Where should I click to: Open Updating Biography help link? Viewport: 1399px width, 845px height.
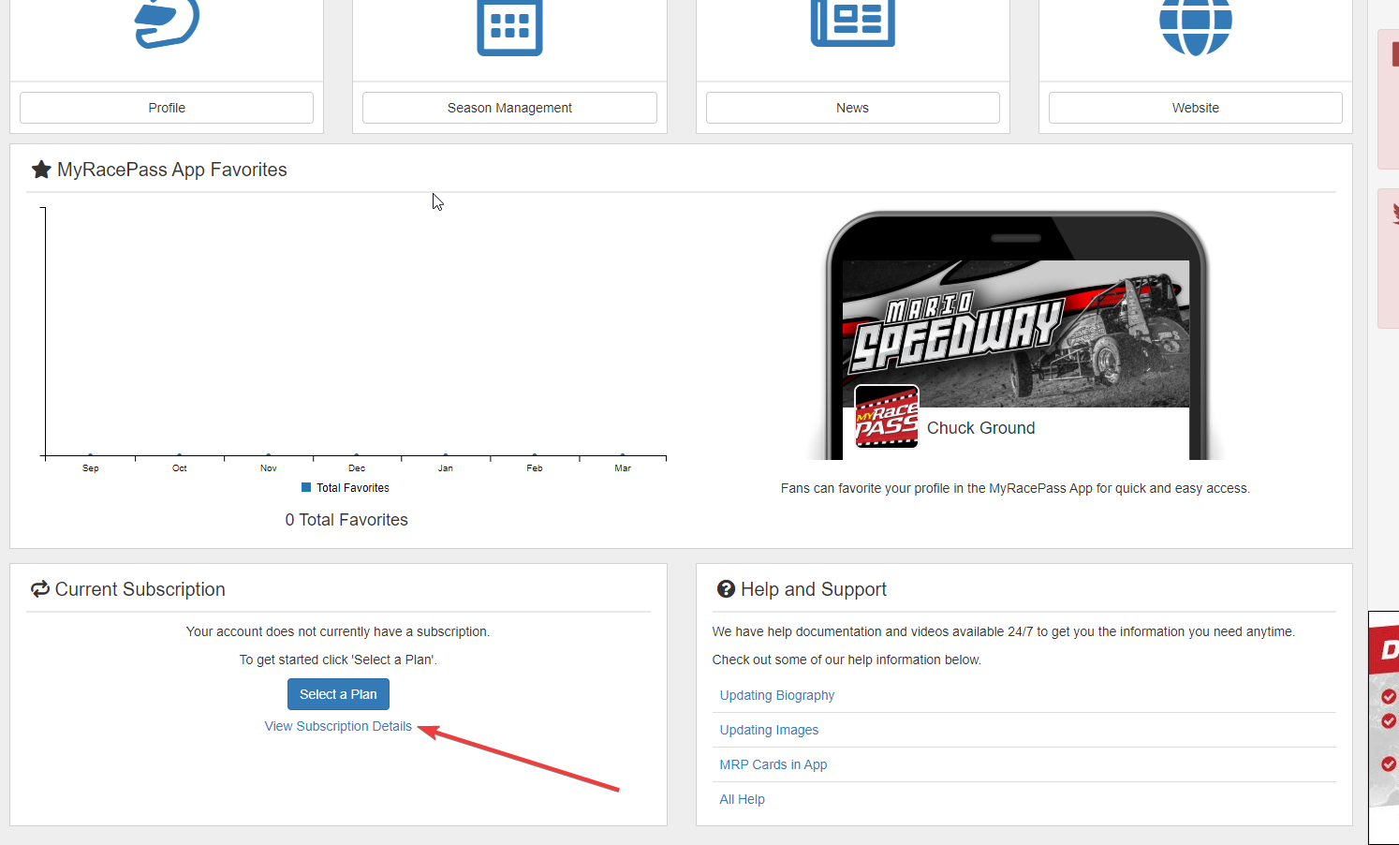[777, 695]
